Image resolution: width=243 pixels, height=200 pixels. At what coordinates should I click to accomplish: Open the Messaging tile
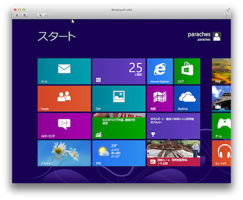[64, 126]
